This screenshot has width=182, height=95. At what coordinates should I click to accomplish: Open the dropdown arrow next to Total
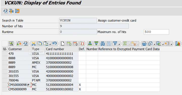129,44
